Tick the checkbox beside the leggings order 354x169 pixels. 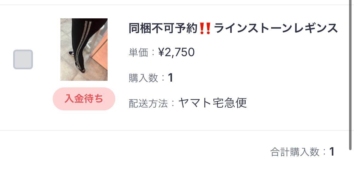point(23,59)
